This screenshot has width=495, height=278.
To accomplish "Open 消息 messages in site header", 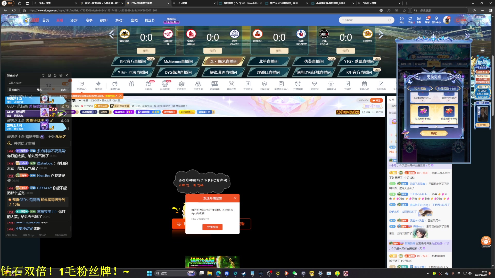I will (427, 20).
